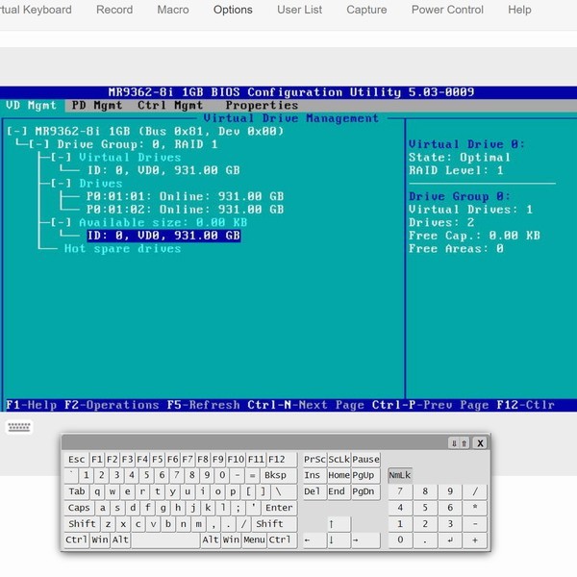Click the left Win key
Screen dimensions: 577x577
click(x=100, y=539)
